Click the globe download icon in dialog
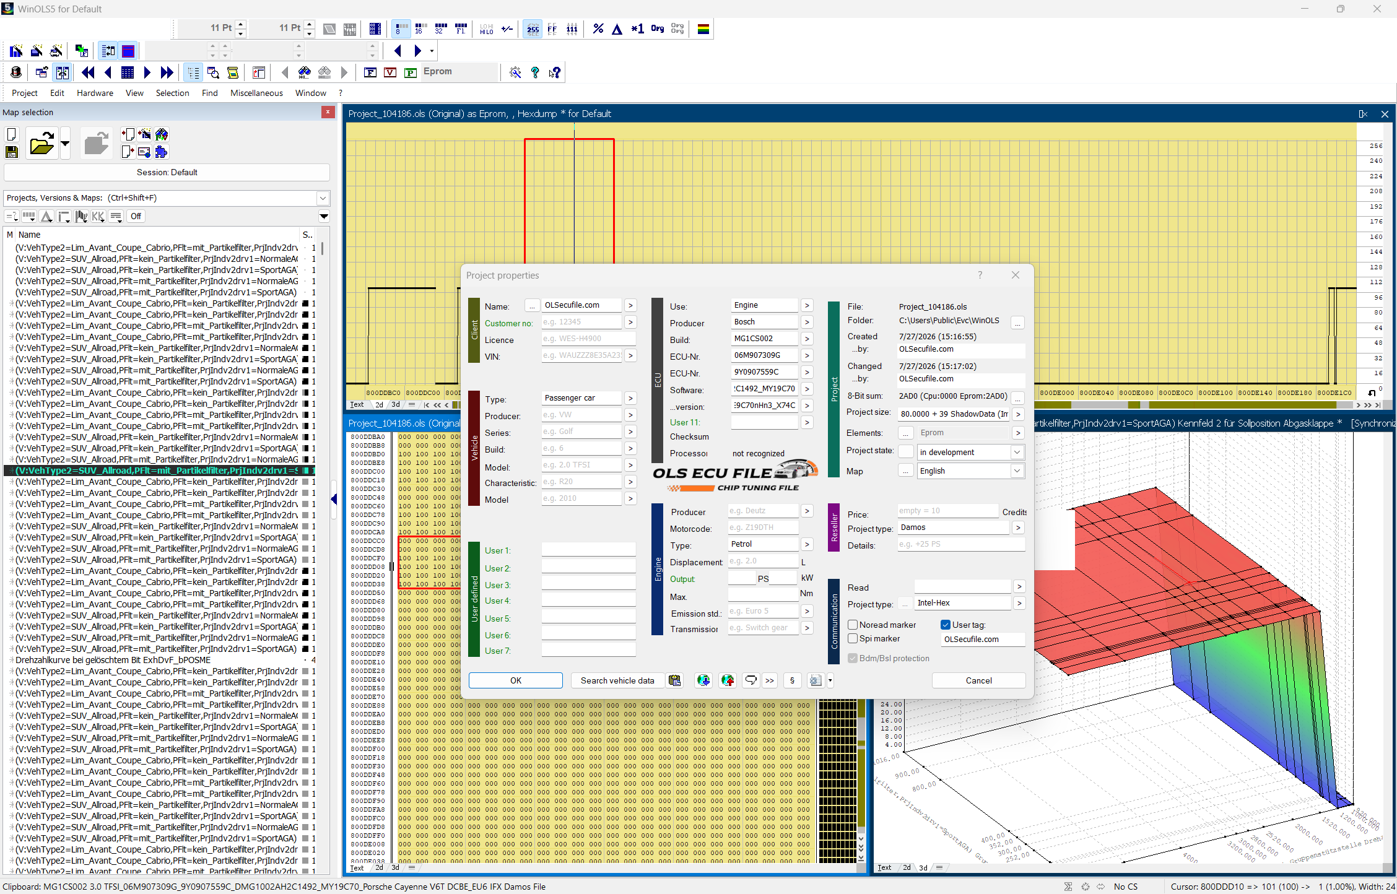The image size is (1397, 894). (x=703, y=680)
